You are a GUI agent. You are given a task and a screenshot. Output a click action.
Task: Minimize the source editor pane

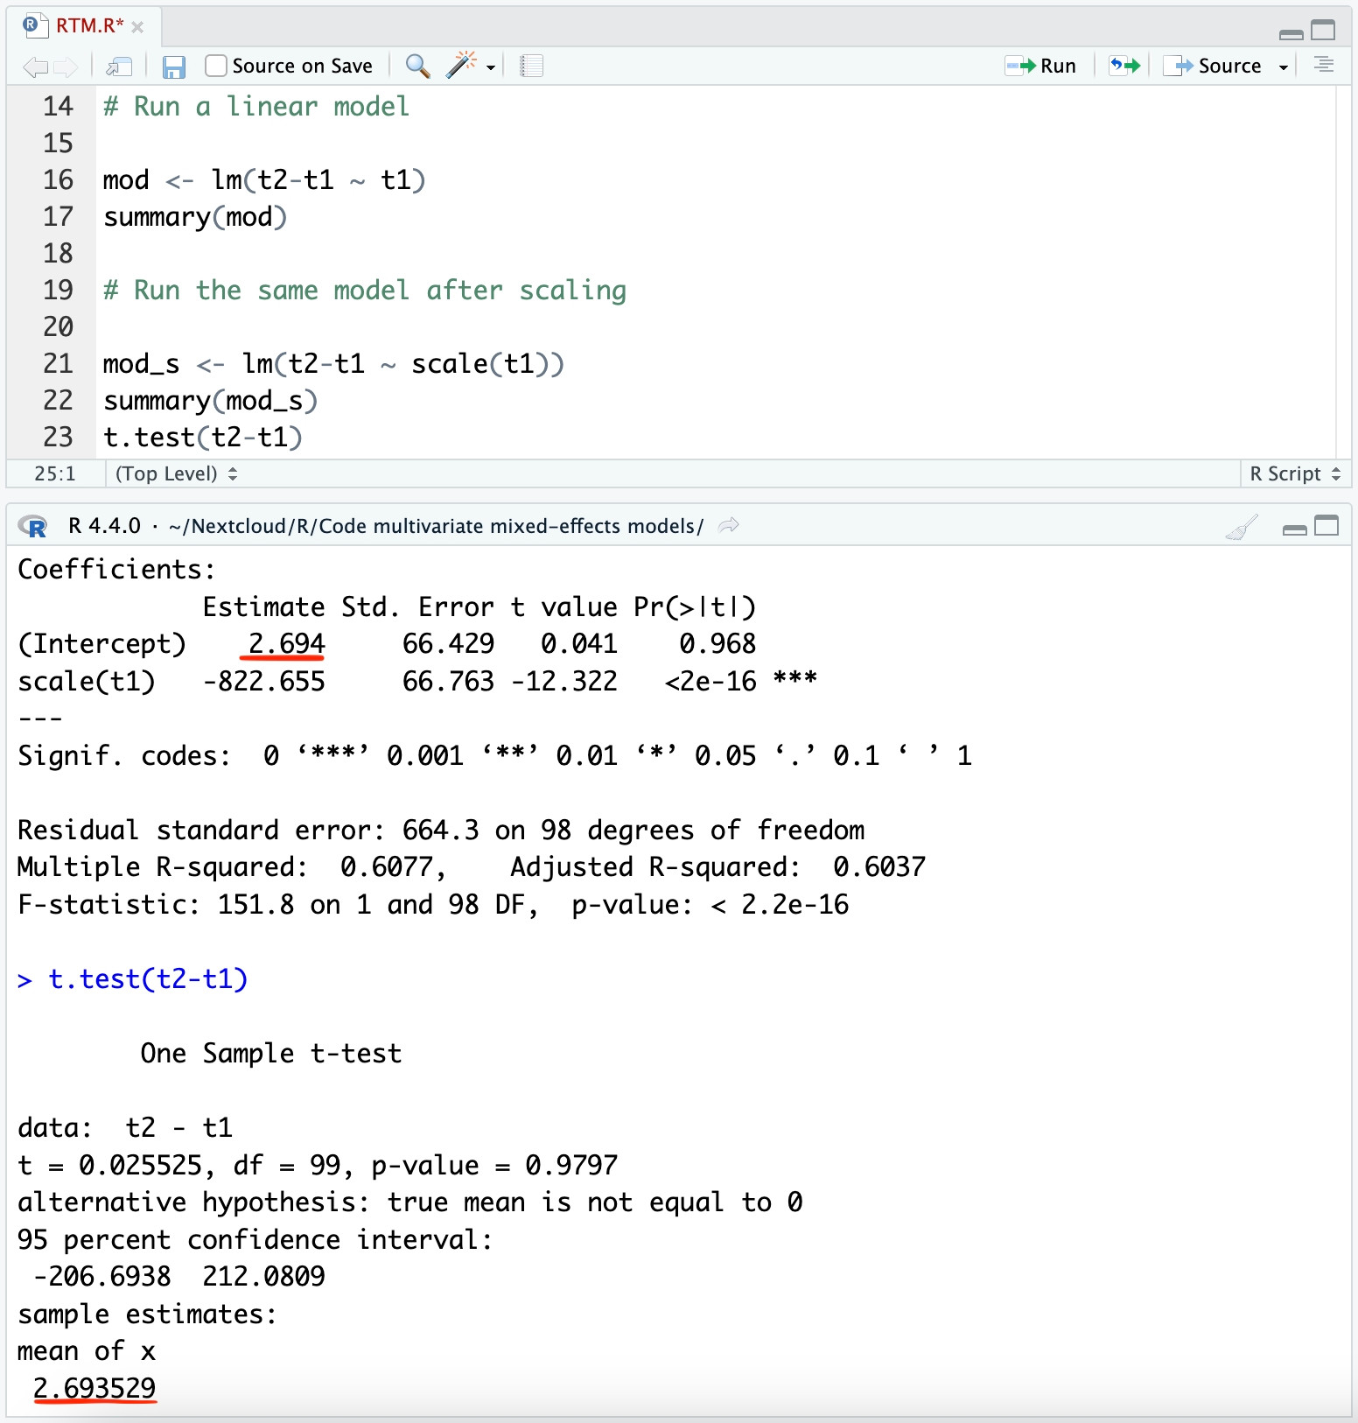pyautogui.click(x=1291, y=33)
